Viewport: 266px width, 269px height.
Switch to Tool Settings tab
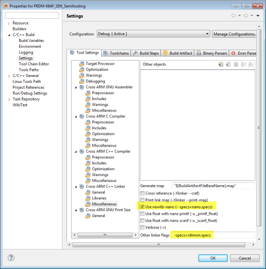tap(84, 52)
